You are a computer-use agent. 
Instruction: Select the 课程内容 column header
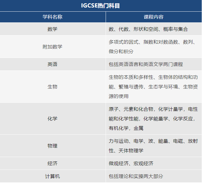[x=154, y=17]
